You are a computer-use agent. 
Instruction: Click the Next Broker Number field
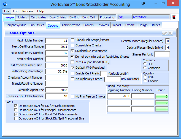tap(57, 59)
